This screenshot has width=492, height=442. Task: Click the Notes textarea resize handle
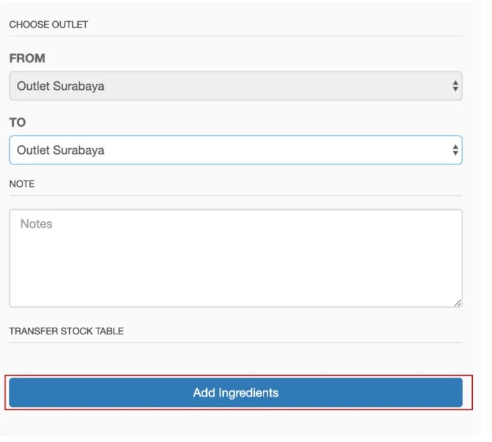pyautogui.click(x=458, y=303)
